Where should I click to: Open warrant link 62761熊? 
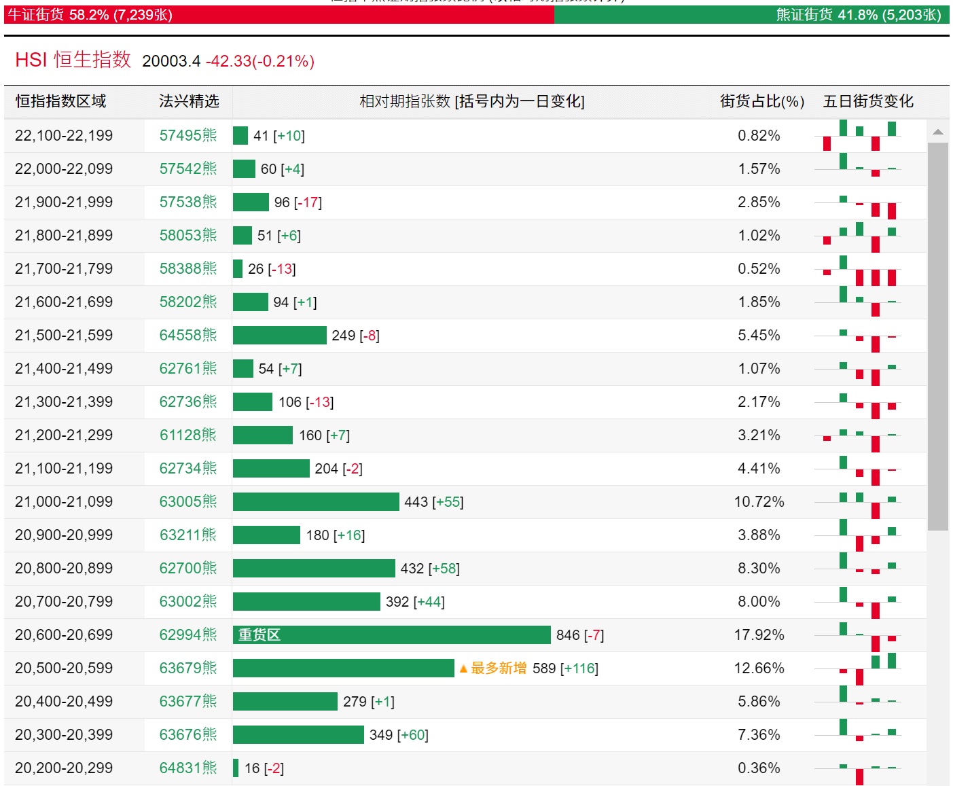tap(188, 368)
